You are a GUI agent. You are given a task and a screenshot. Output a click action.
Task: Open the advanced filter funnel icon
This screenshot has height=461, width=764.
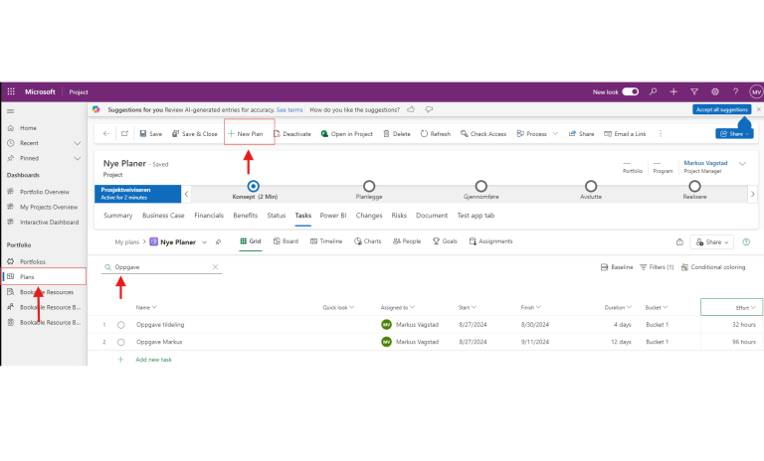pyautogui.click(x=694, y=91)
